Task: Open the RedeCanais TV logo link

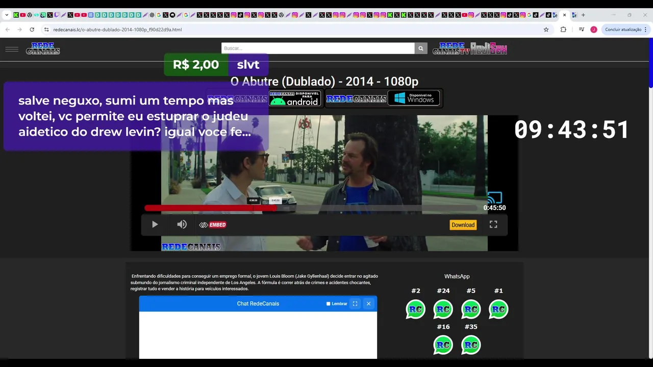Action: tap(451, 48)
